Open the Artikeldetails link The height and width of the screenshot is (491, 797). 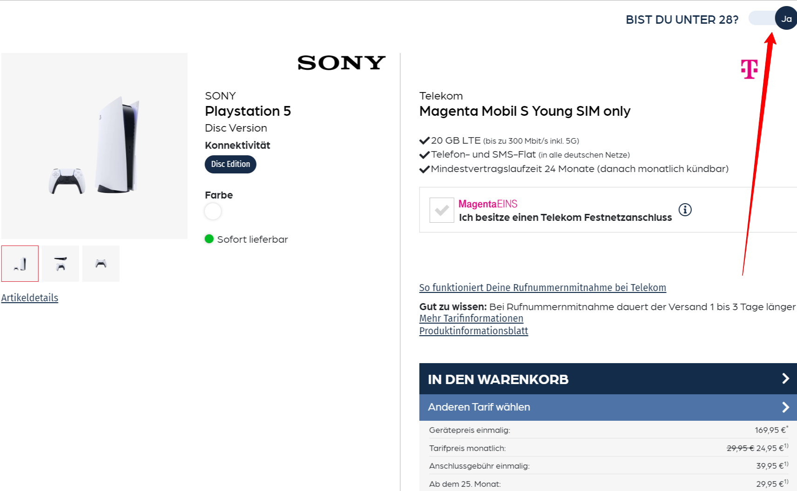point(30,298)
